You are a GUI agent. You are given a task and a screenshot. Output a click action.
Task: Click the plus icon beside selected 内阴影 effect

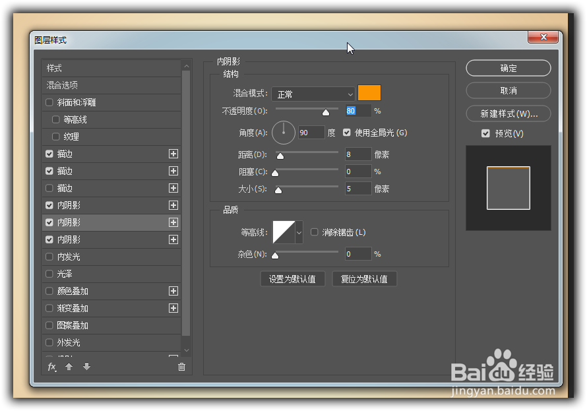(x=173, y=222)
